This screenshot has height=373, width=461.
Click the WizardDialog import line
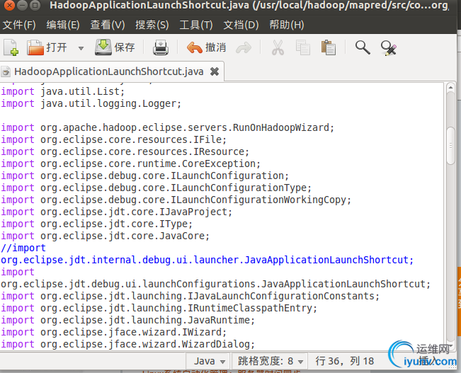(x=128, y=345)
